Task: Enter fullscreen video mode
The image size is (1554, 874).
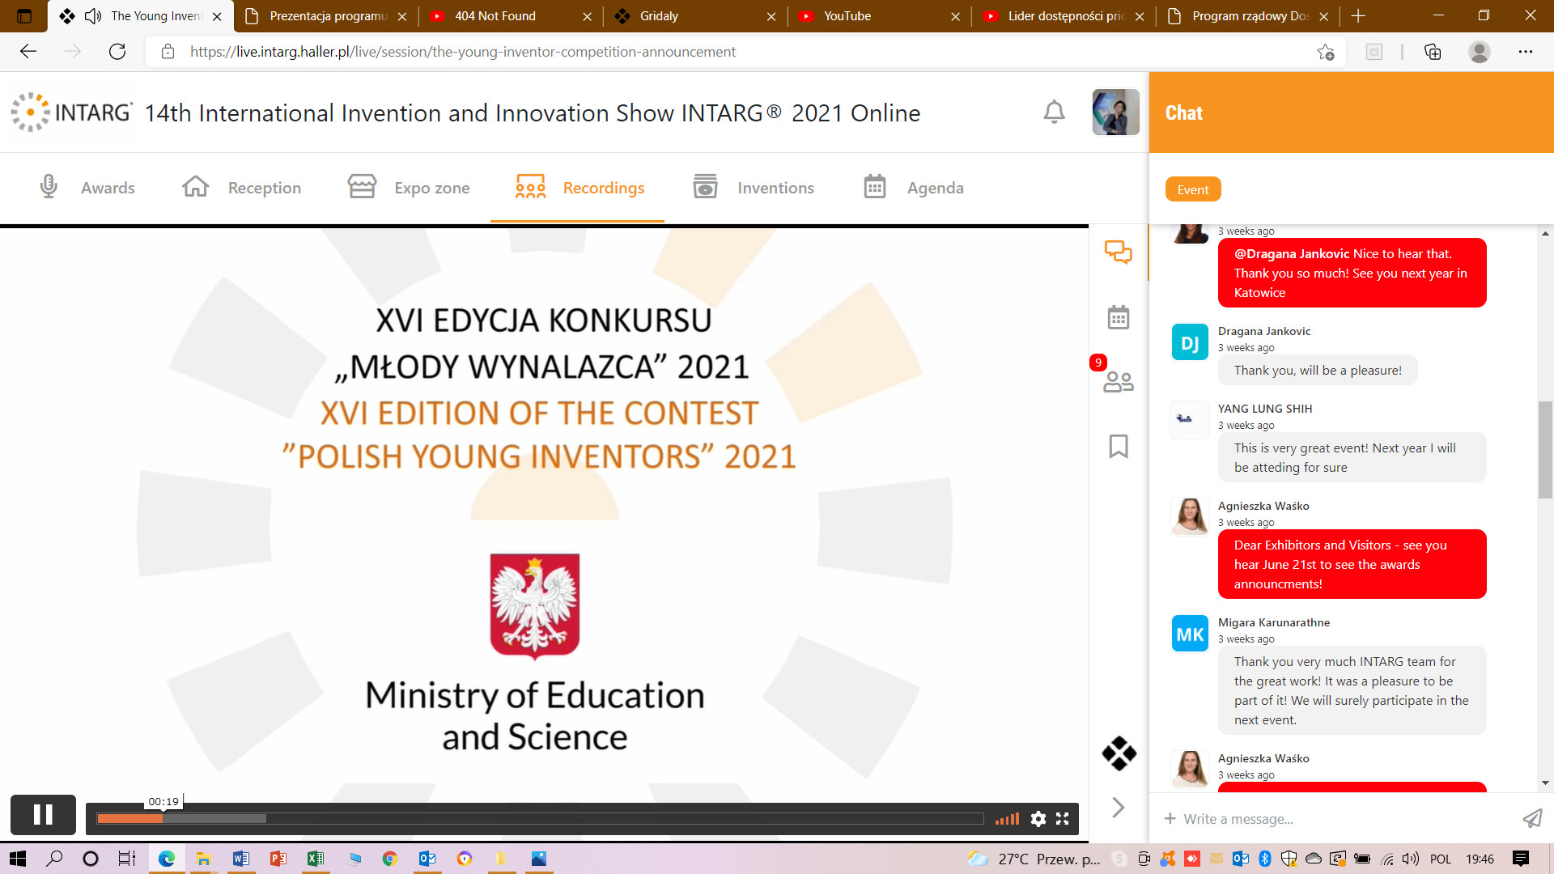Action: 1063,819
